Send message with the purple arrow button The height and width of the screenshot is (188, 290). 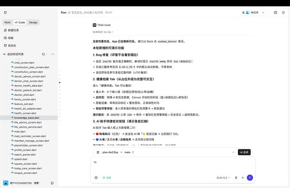pos(250,178)
